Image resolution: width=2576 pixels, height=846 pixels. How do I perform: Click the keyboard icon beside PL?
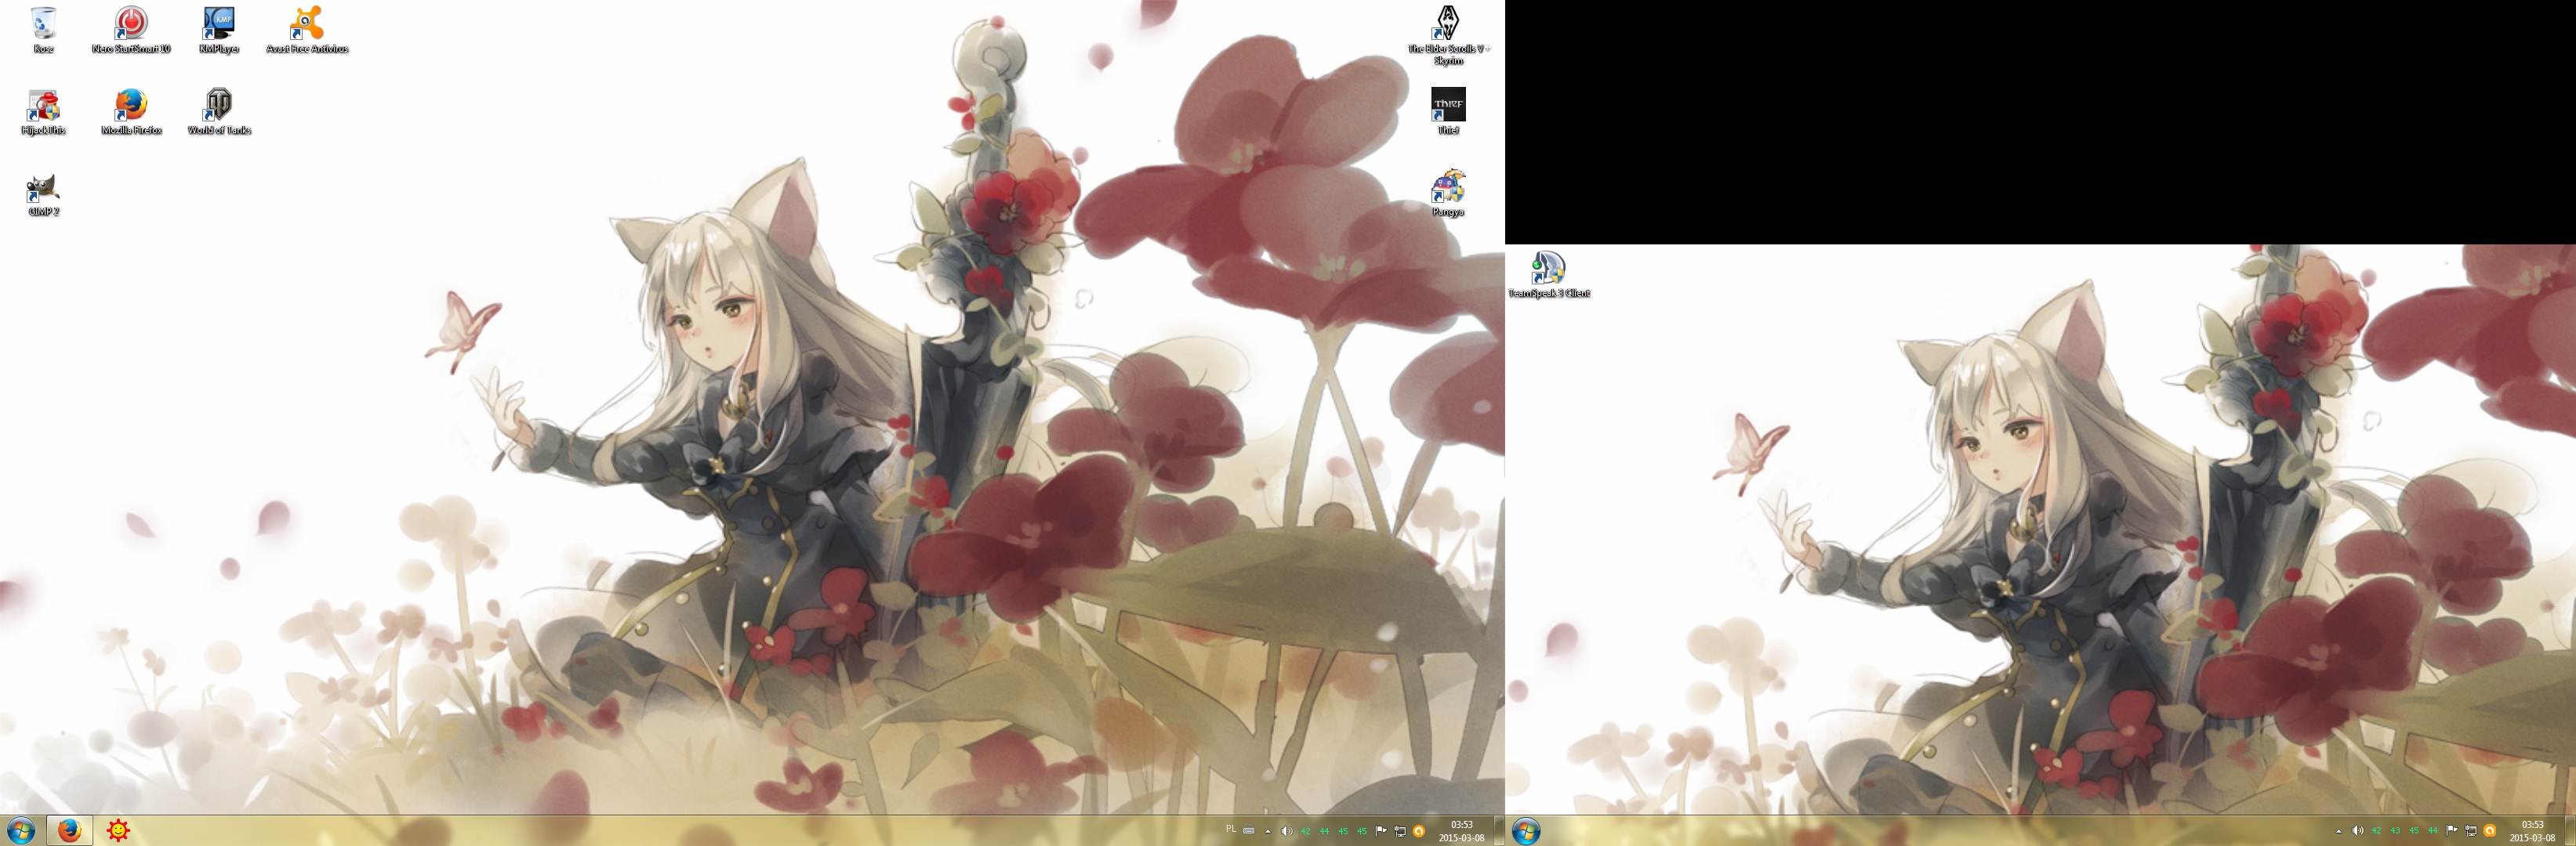(1249, 831)
